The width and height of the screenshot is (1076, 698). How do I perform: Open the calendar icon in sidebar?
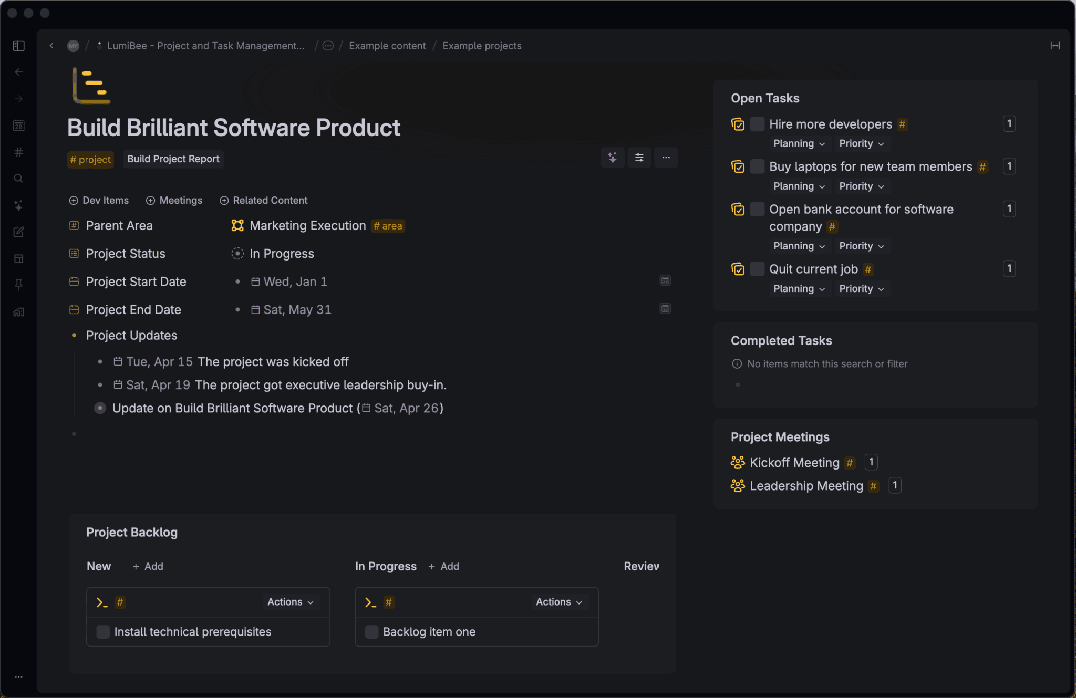[x=19, y=126]
